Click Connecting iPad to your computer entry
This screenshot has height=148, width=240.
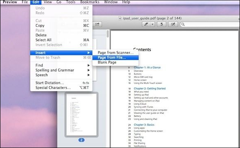[150, 110]
